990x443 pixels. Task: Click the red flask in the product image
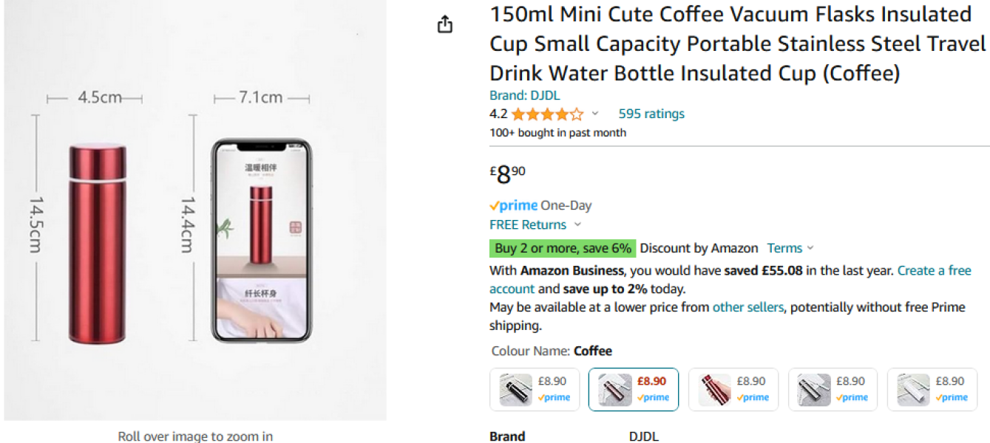point(97,244)
